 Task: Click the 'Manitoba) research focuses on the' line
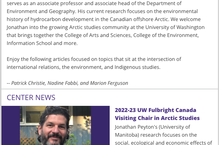pos(156,135)
